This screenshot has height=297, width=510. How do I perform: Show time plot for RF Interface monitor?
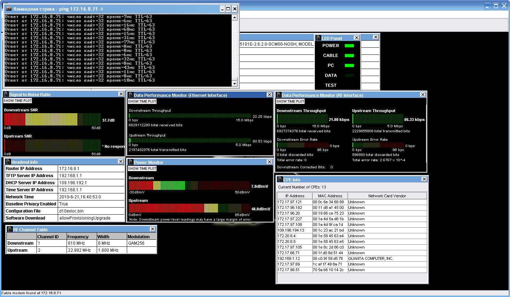[290, 101]
